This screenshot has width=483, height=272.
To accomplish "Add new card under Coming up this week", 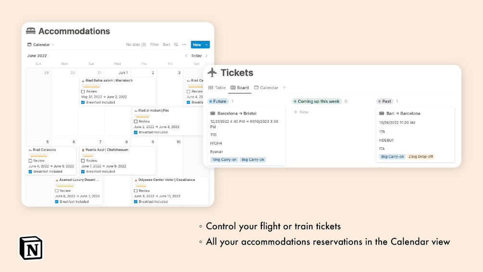I will [x=301, y=112].
